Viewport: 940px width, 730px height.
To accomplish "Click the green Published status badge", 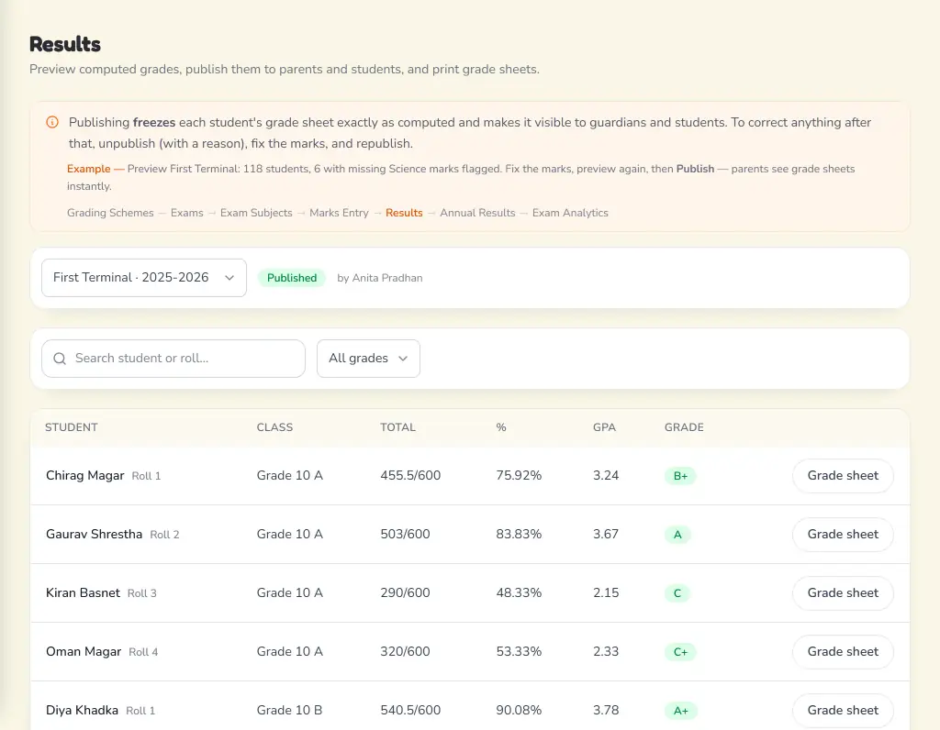I will pyautogui.click(x=292, y=278).
